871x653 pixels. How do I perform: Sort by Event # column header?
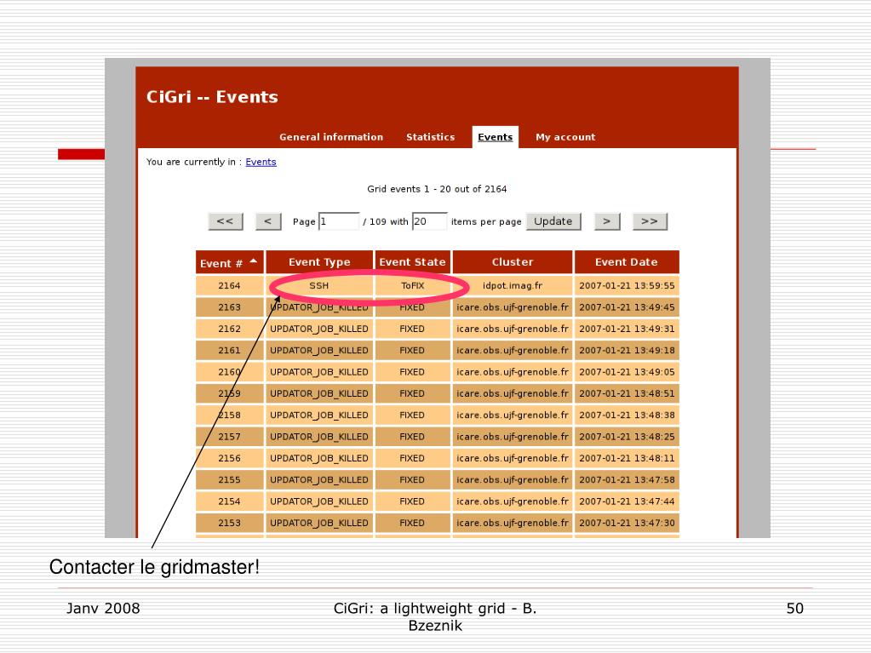coord(229,262)
